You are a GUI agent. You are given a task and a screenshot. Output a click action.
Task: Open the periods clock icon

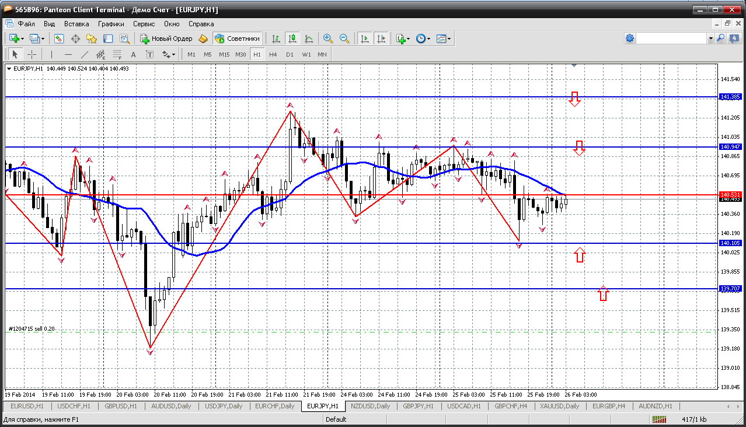(421, 38)
